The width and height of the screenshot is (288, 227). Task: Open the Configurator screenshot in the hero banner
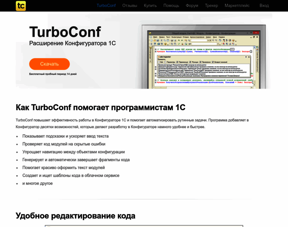pyautogui.click(x=204, y=57)
